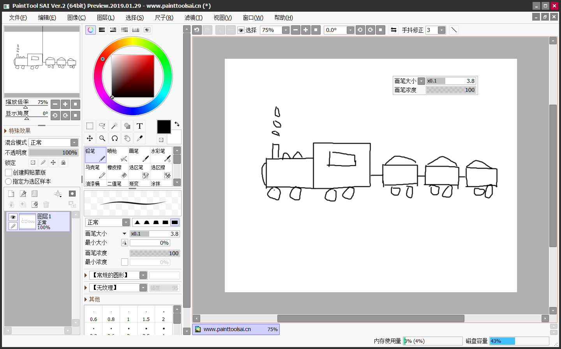Open the 手抖修正 stabilizer dropdown
561x349 pixels.
coord(441,30)
